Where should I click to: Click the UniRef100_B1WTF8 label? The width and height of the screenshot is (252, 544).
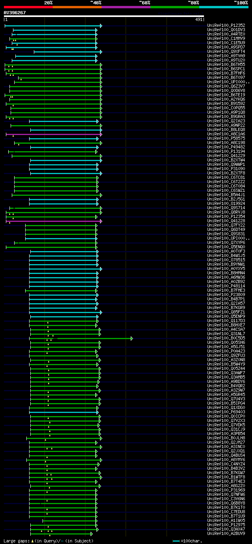pos(226,477)
